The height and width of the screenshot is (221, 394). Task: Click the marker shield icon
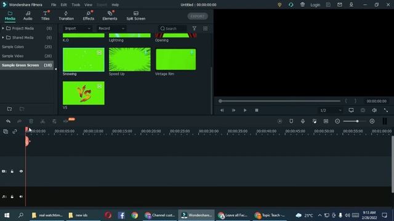291,122
